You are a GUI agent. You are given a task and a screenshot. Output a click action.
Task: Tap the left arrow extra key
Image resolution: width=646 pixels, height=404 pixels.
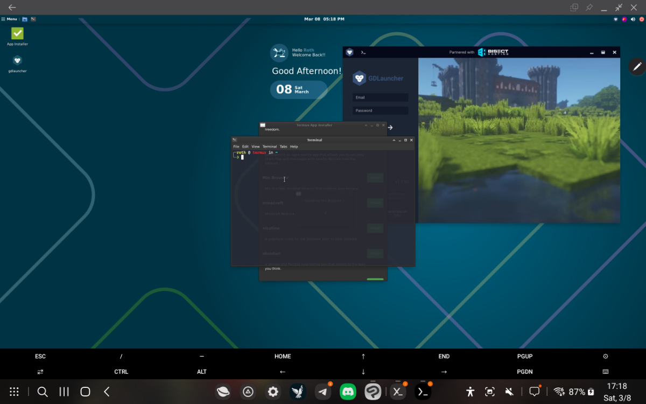(283, 372)
